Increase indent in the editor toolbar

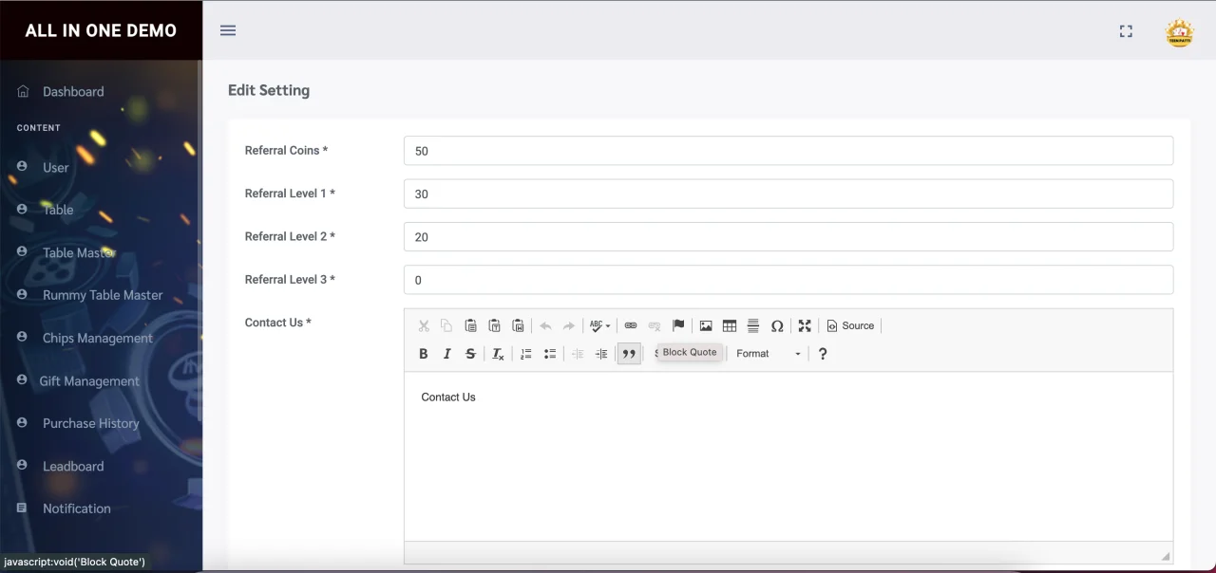coord(601,354)
